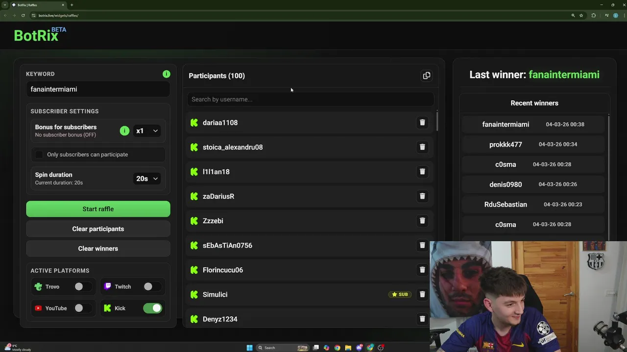Click the Kick logo beside dariaa1108
The height and width of the screenshot is (352, 627).
[194, 123]
